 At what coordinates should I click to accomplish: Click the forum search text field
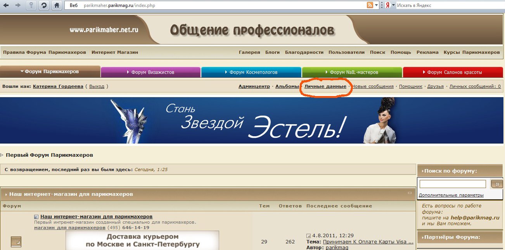[453, 184]
